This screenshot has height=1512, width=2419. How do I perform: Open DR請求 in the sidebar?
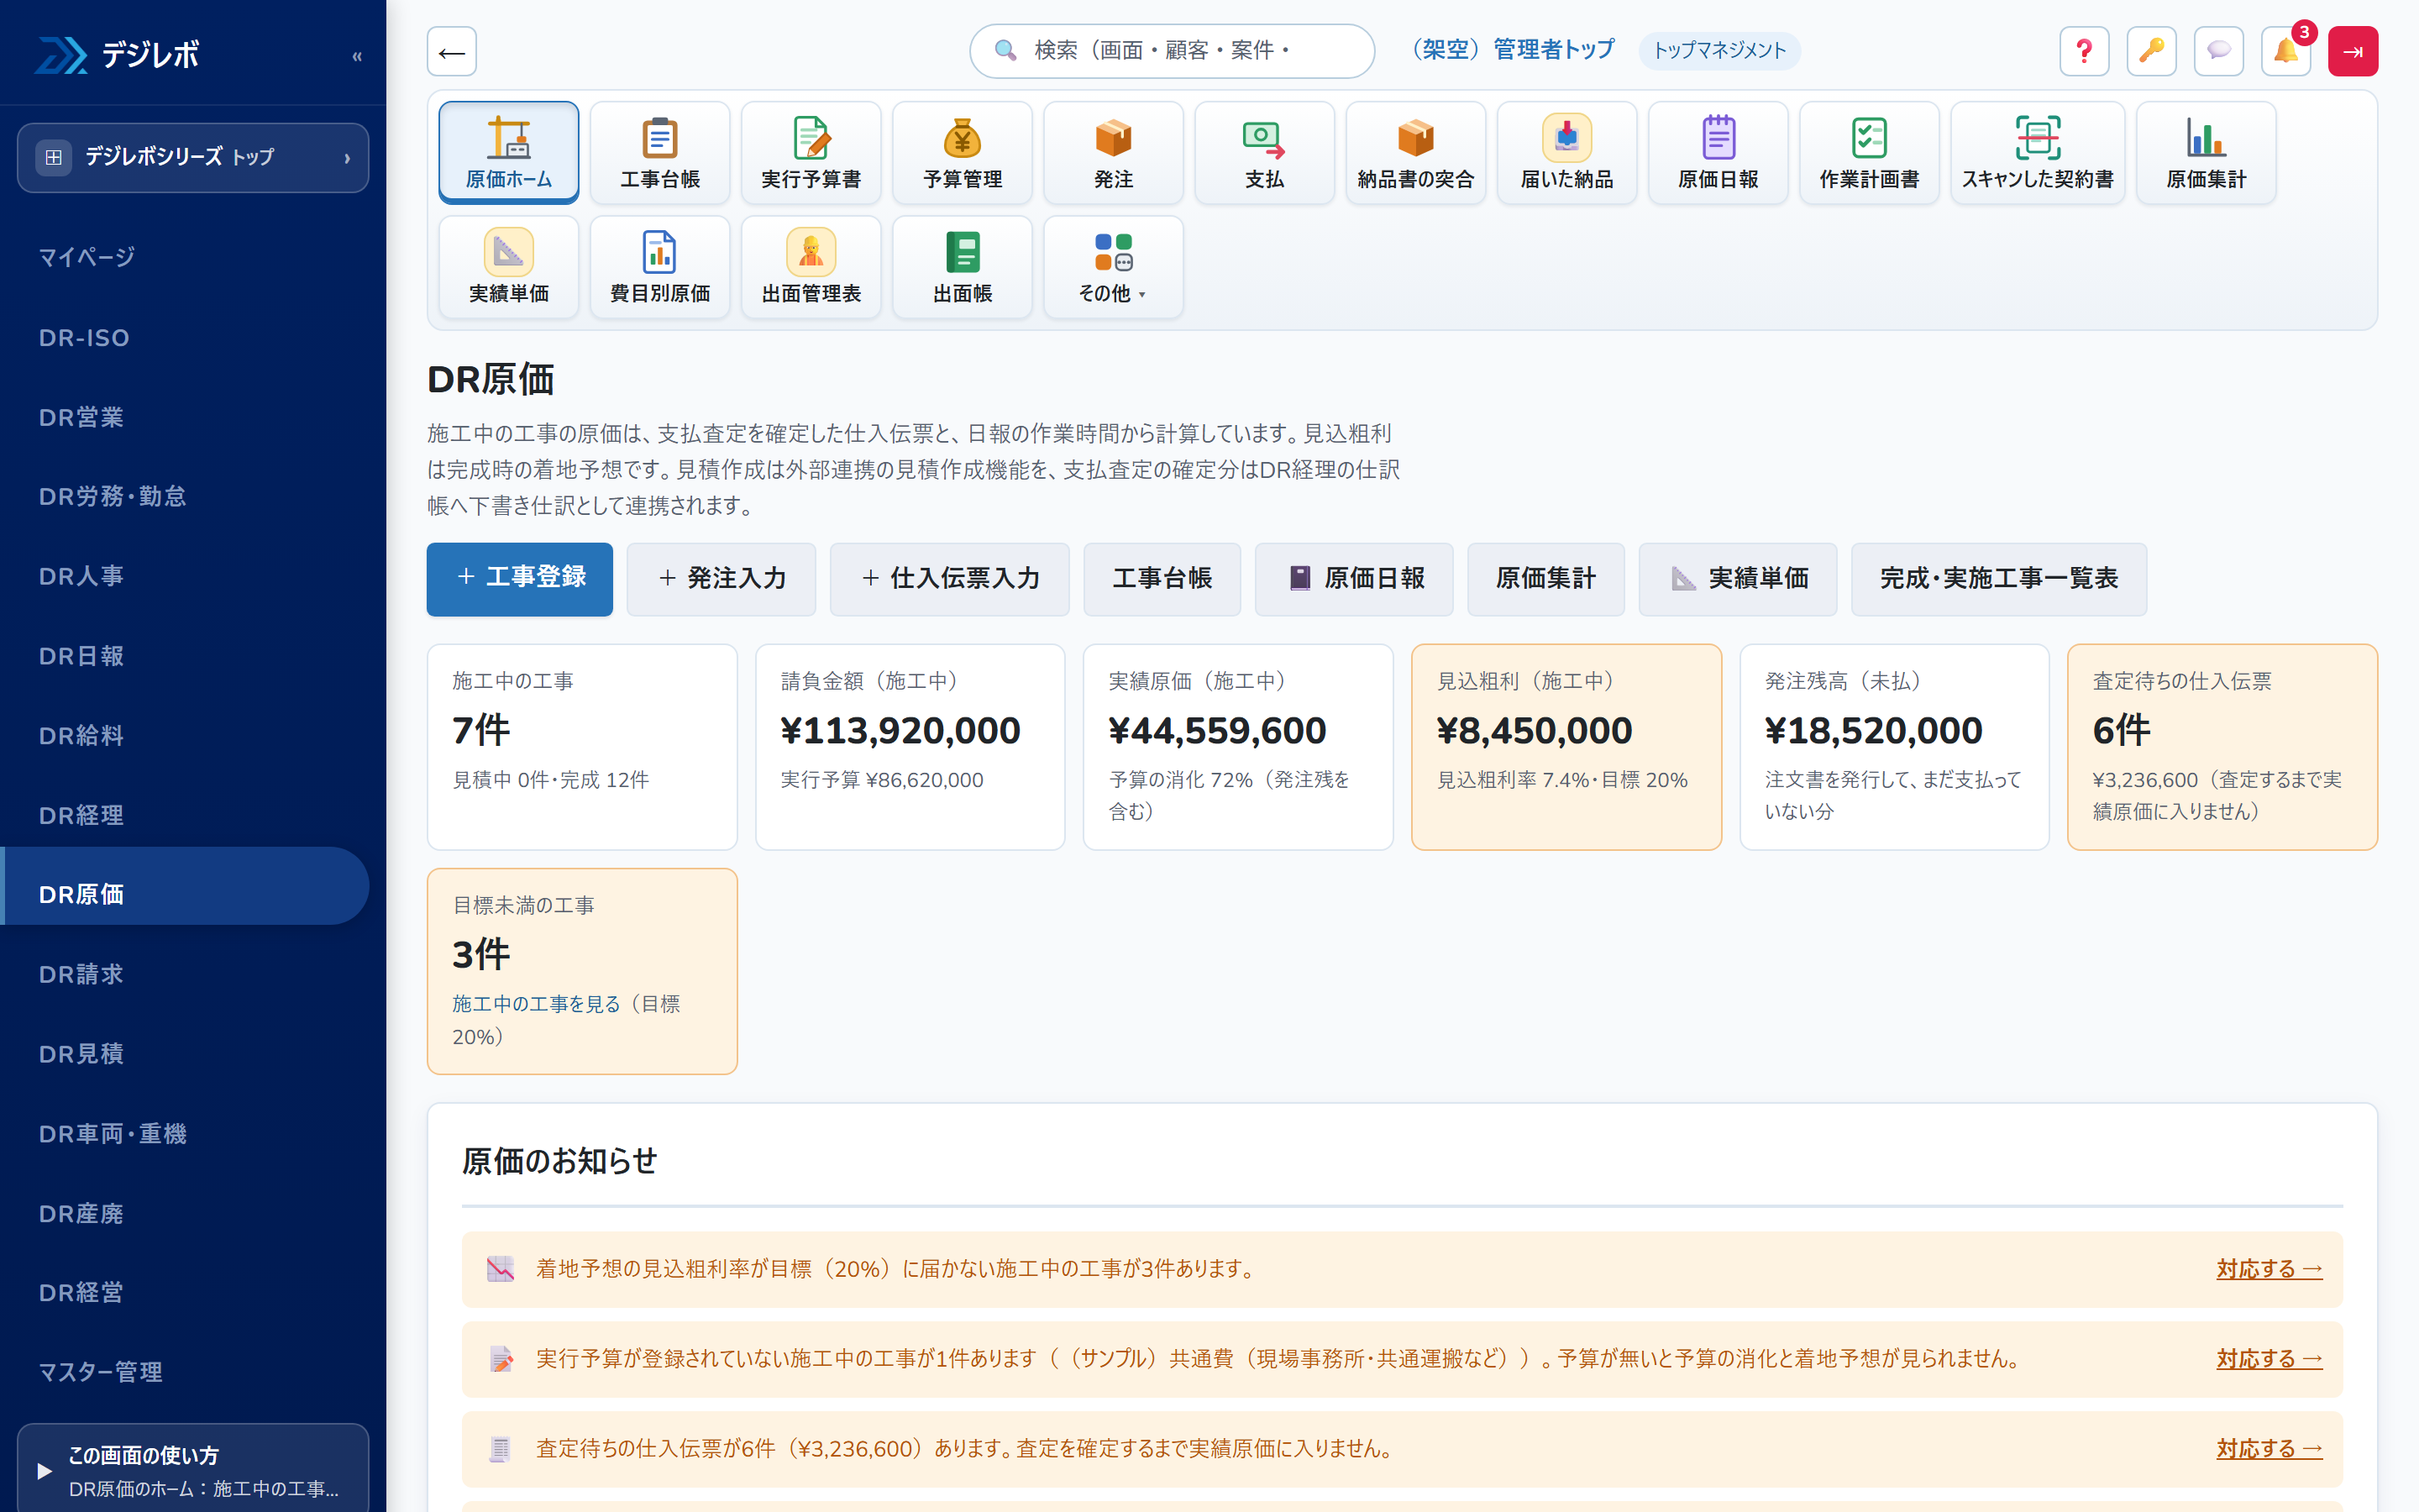pos(81,974)
